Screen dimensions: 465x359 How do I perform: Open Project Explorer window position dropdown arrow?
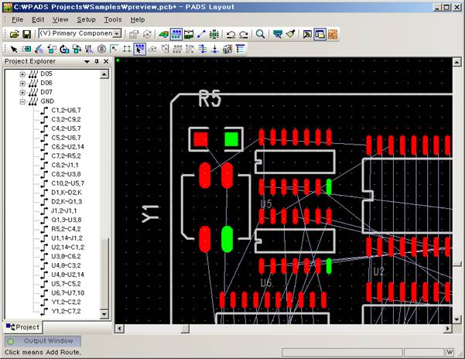pyautogui.click(x=87, y=62)
